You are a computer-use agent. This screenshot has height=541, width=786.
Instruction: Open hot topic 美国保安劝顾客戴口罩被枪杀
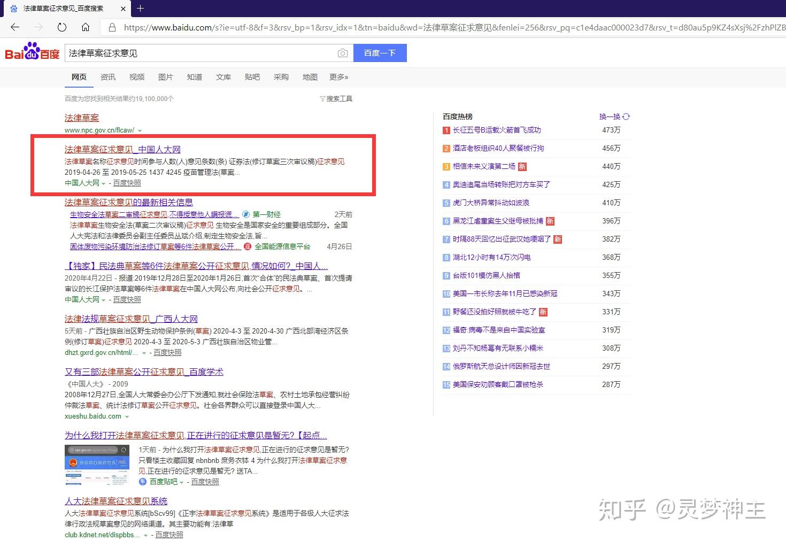pos(498,384)
